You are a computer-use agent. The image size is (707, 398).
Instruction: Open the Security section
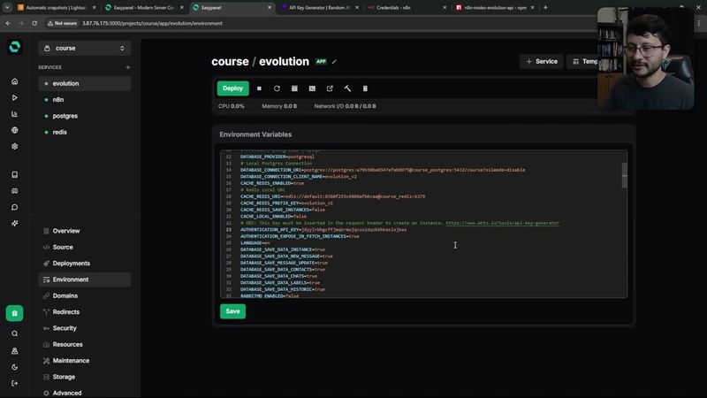pyautogui.click(x=84, y=328)
